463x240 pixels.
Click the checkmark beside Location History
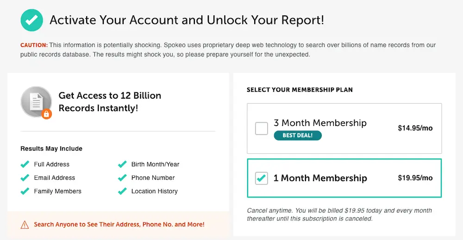pyautogui.click(x=122, y=191)
